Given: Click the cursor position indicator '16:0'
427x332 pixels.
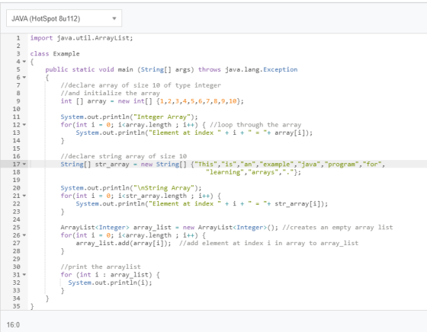Looking at the screenshot, I should point(13,324).
